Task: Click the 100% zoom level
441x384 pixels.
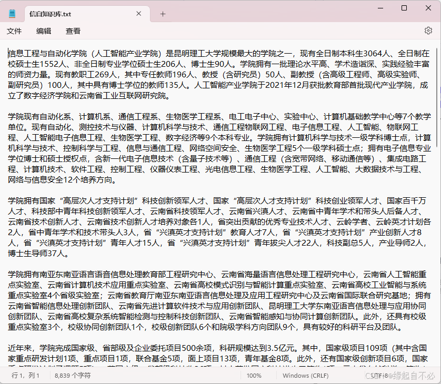Action: 254,375
